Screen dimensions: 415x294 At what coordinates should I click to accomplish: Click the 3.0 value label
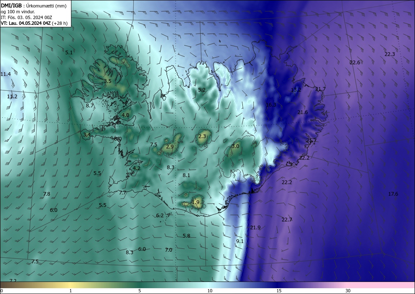click(x=235, y=146)
